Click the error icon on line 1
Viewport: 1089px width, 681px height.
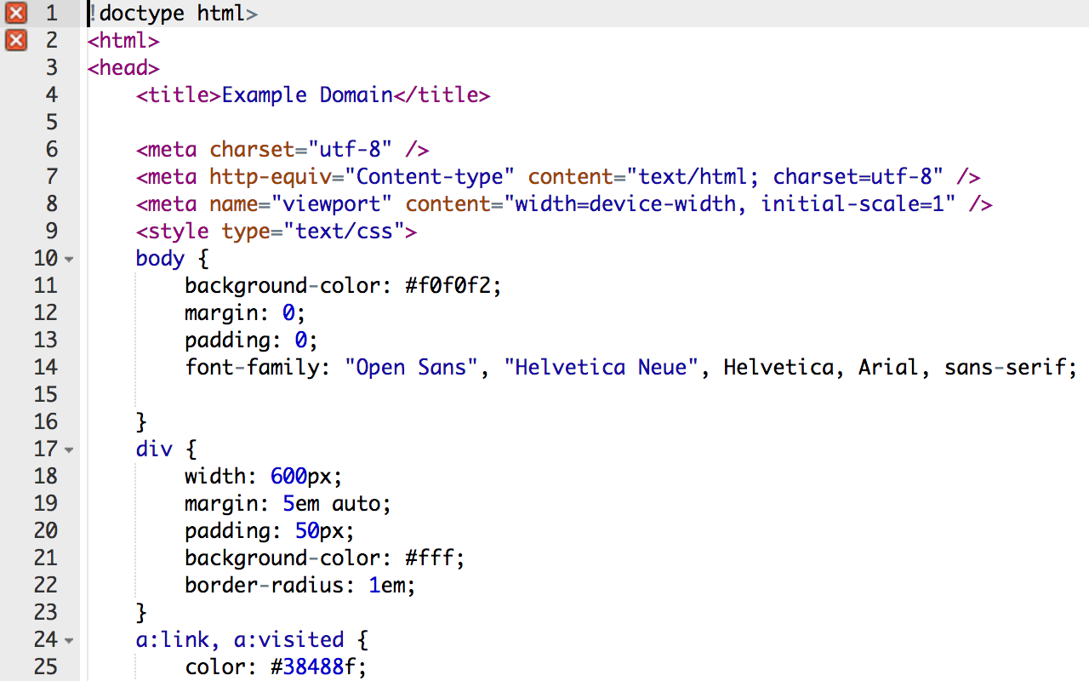pos(15,13)
